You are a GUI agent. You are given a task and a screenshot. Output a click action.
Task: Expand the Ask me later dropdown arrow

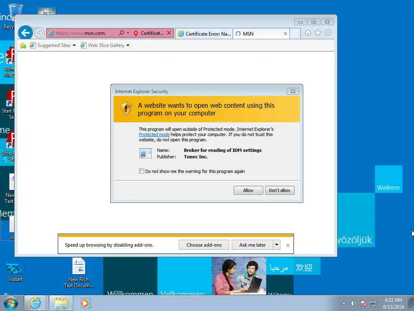[x=277, y=245]
